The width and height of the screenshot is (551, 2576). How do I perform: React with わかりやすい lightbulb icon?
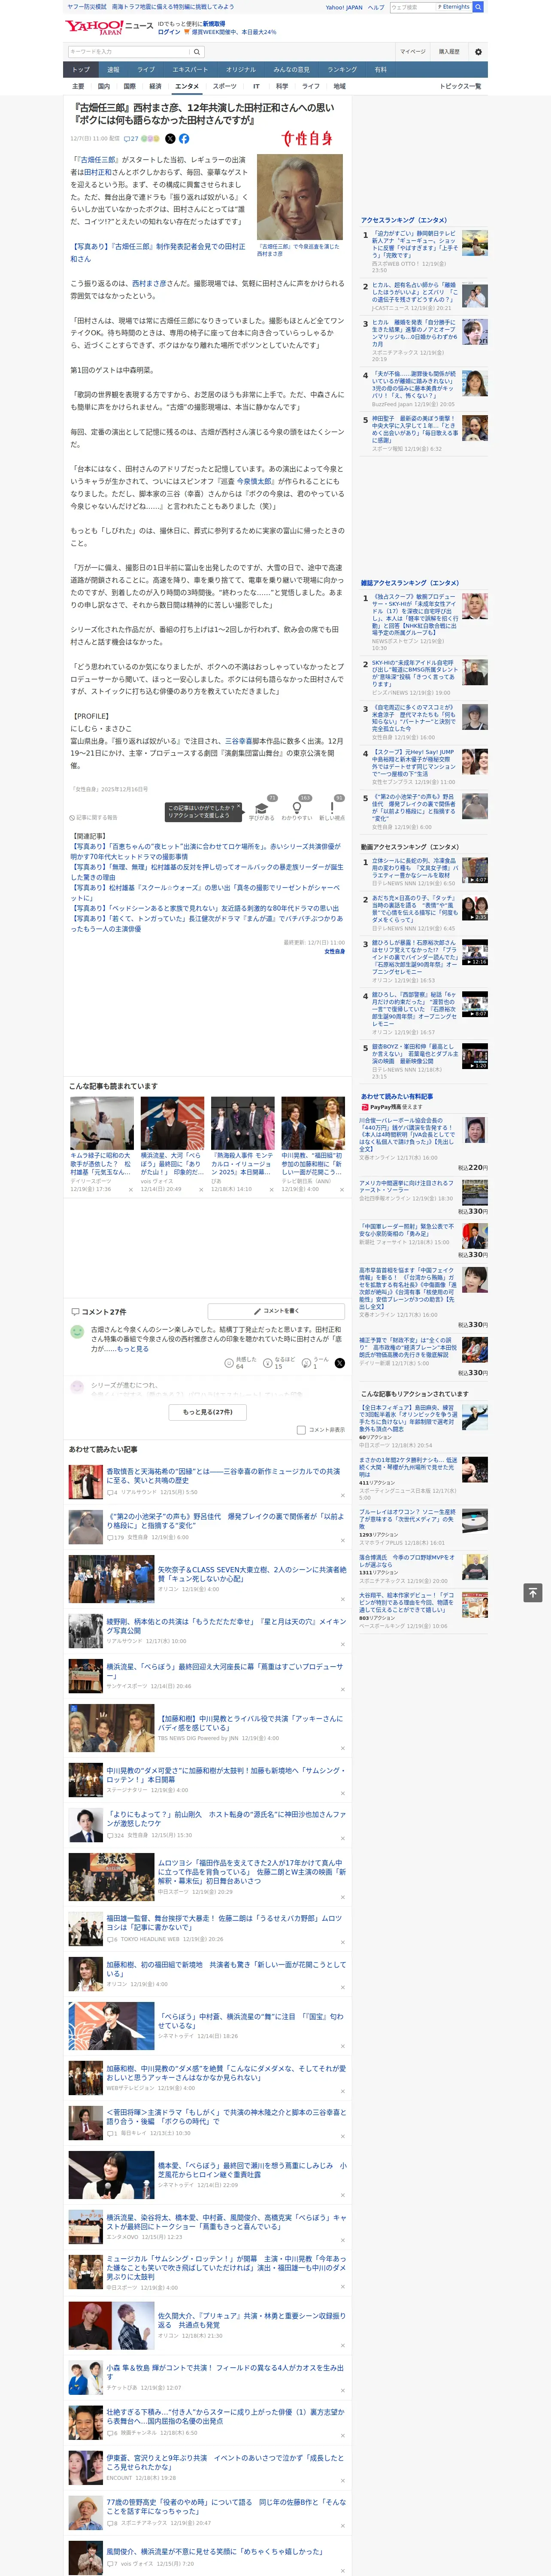(x=296, y=808)
